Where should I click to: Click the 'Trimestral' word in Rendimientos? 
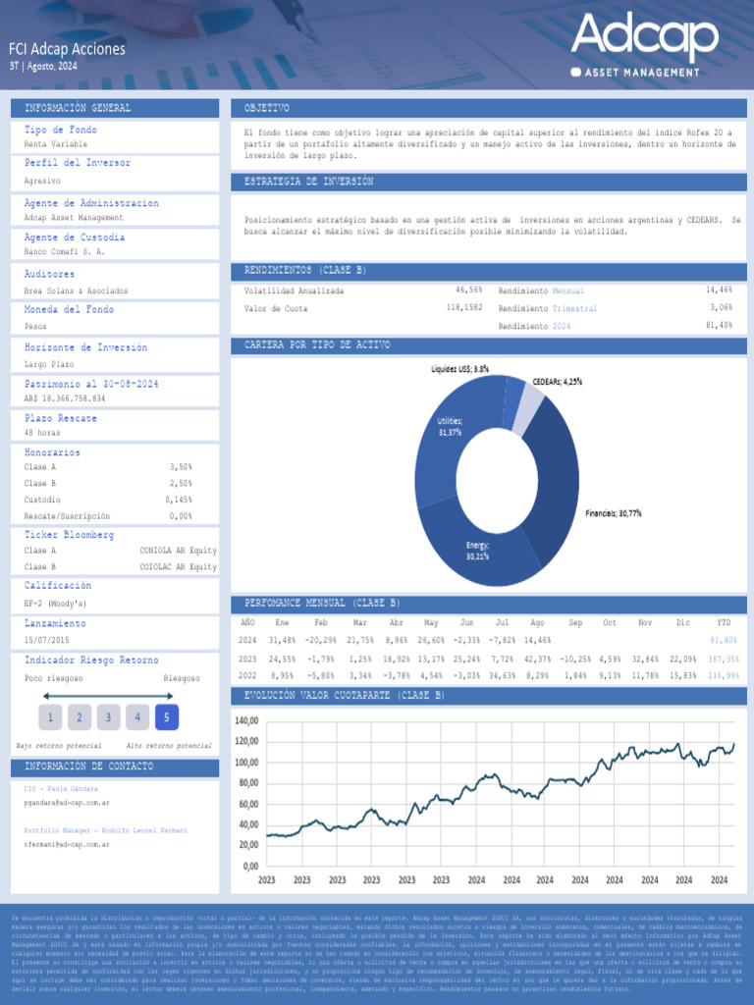tap(574, 308)
